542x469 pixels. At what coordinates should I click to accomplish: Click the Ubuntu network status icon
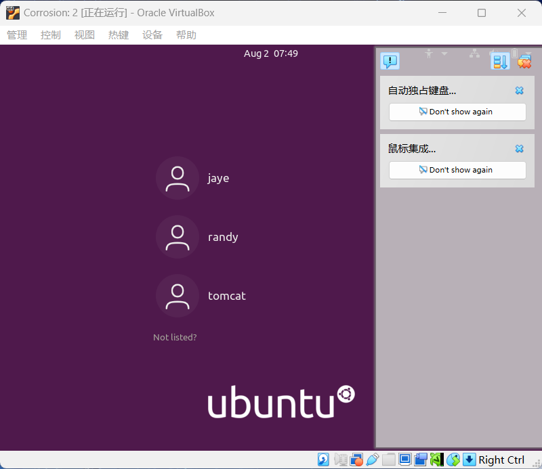tap(474, 53)
